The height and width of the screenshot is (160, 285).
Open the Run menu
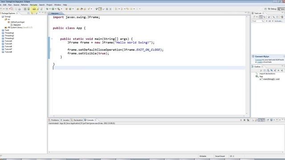click(x=10, y=5)
